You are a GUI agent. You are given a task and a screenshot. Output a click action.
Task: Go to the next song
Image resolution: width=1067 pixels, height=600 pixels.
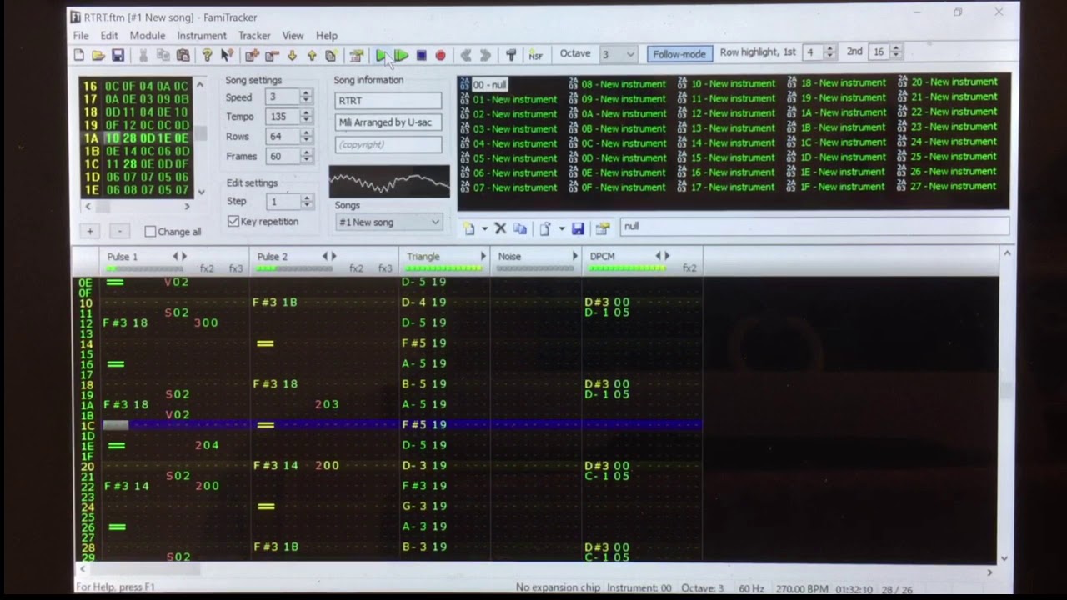pos(485,55)
